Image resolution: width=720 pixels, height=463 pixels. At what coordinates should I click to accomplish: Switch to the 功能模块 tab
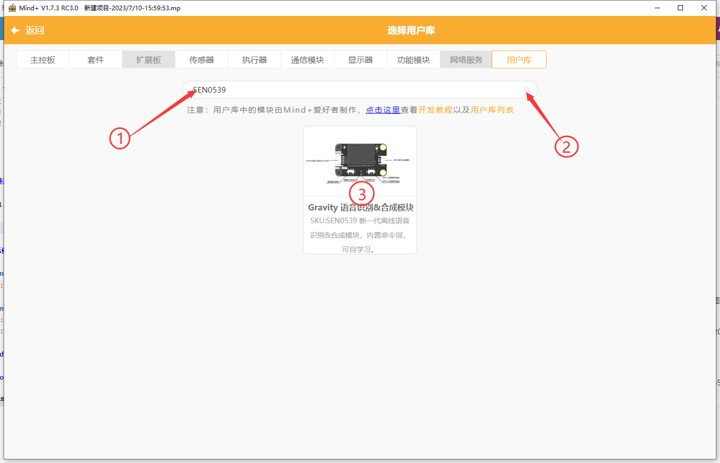point(413,60)
